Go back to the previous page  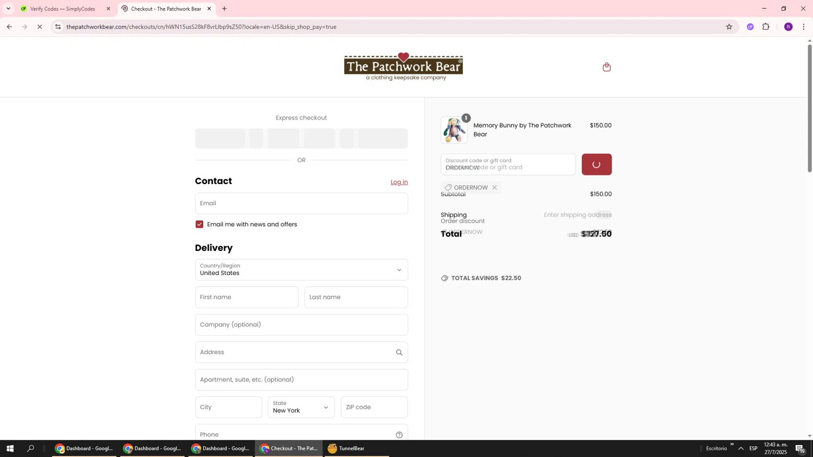(9, 27)
